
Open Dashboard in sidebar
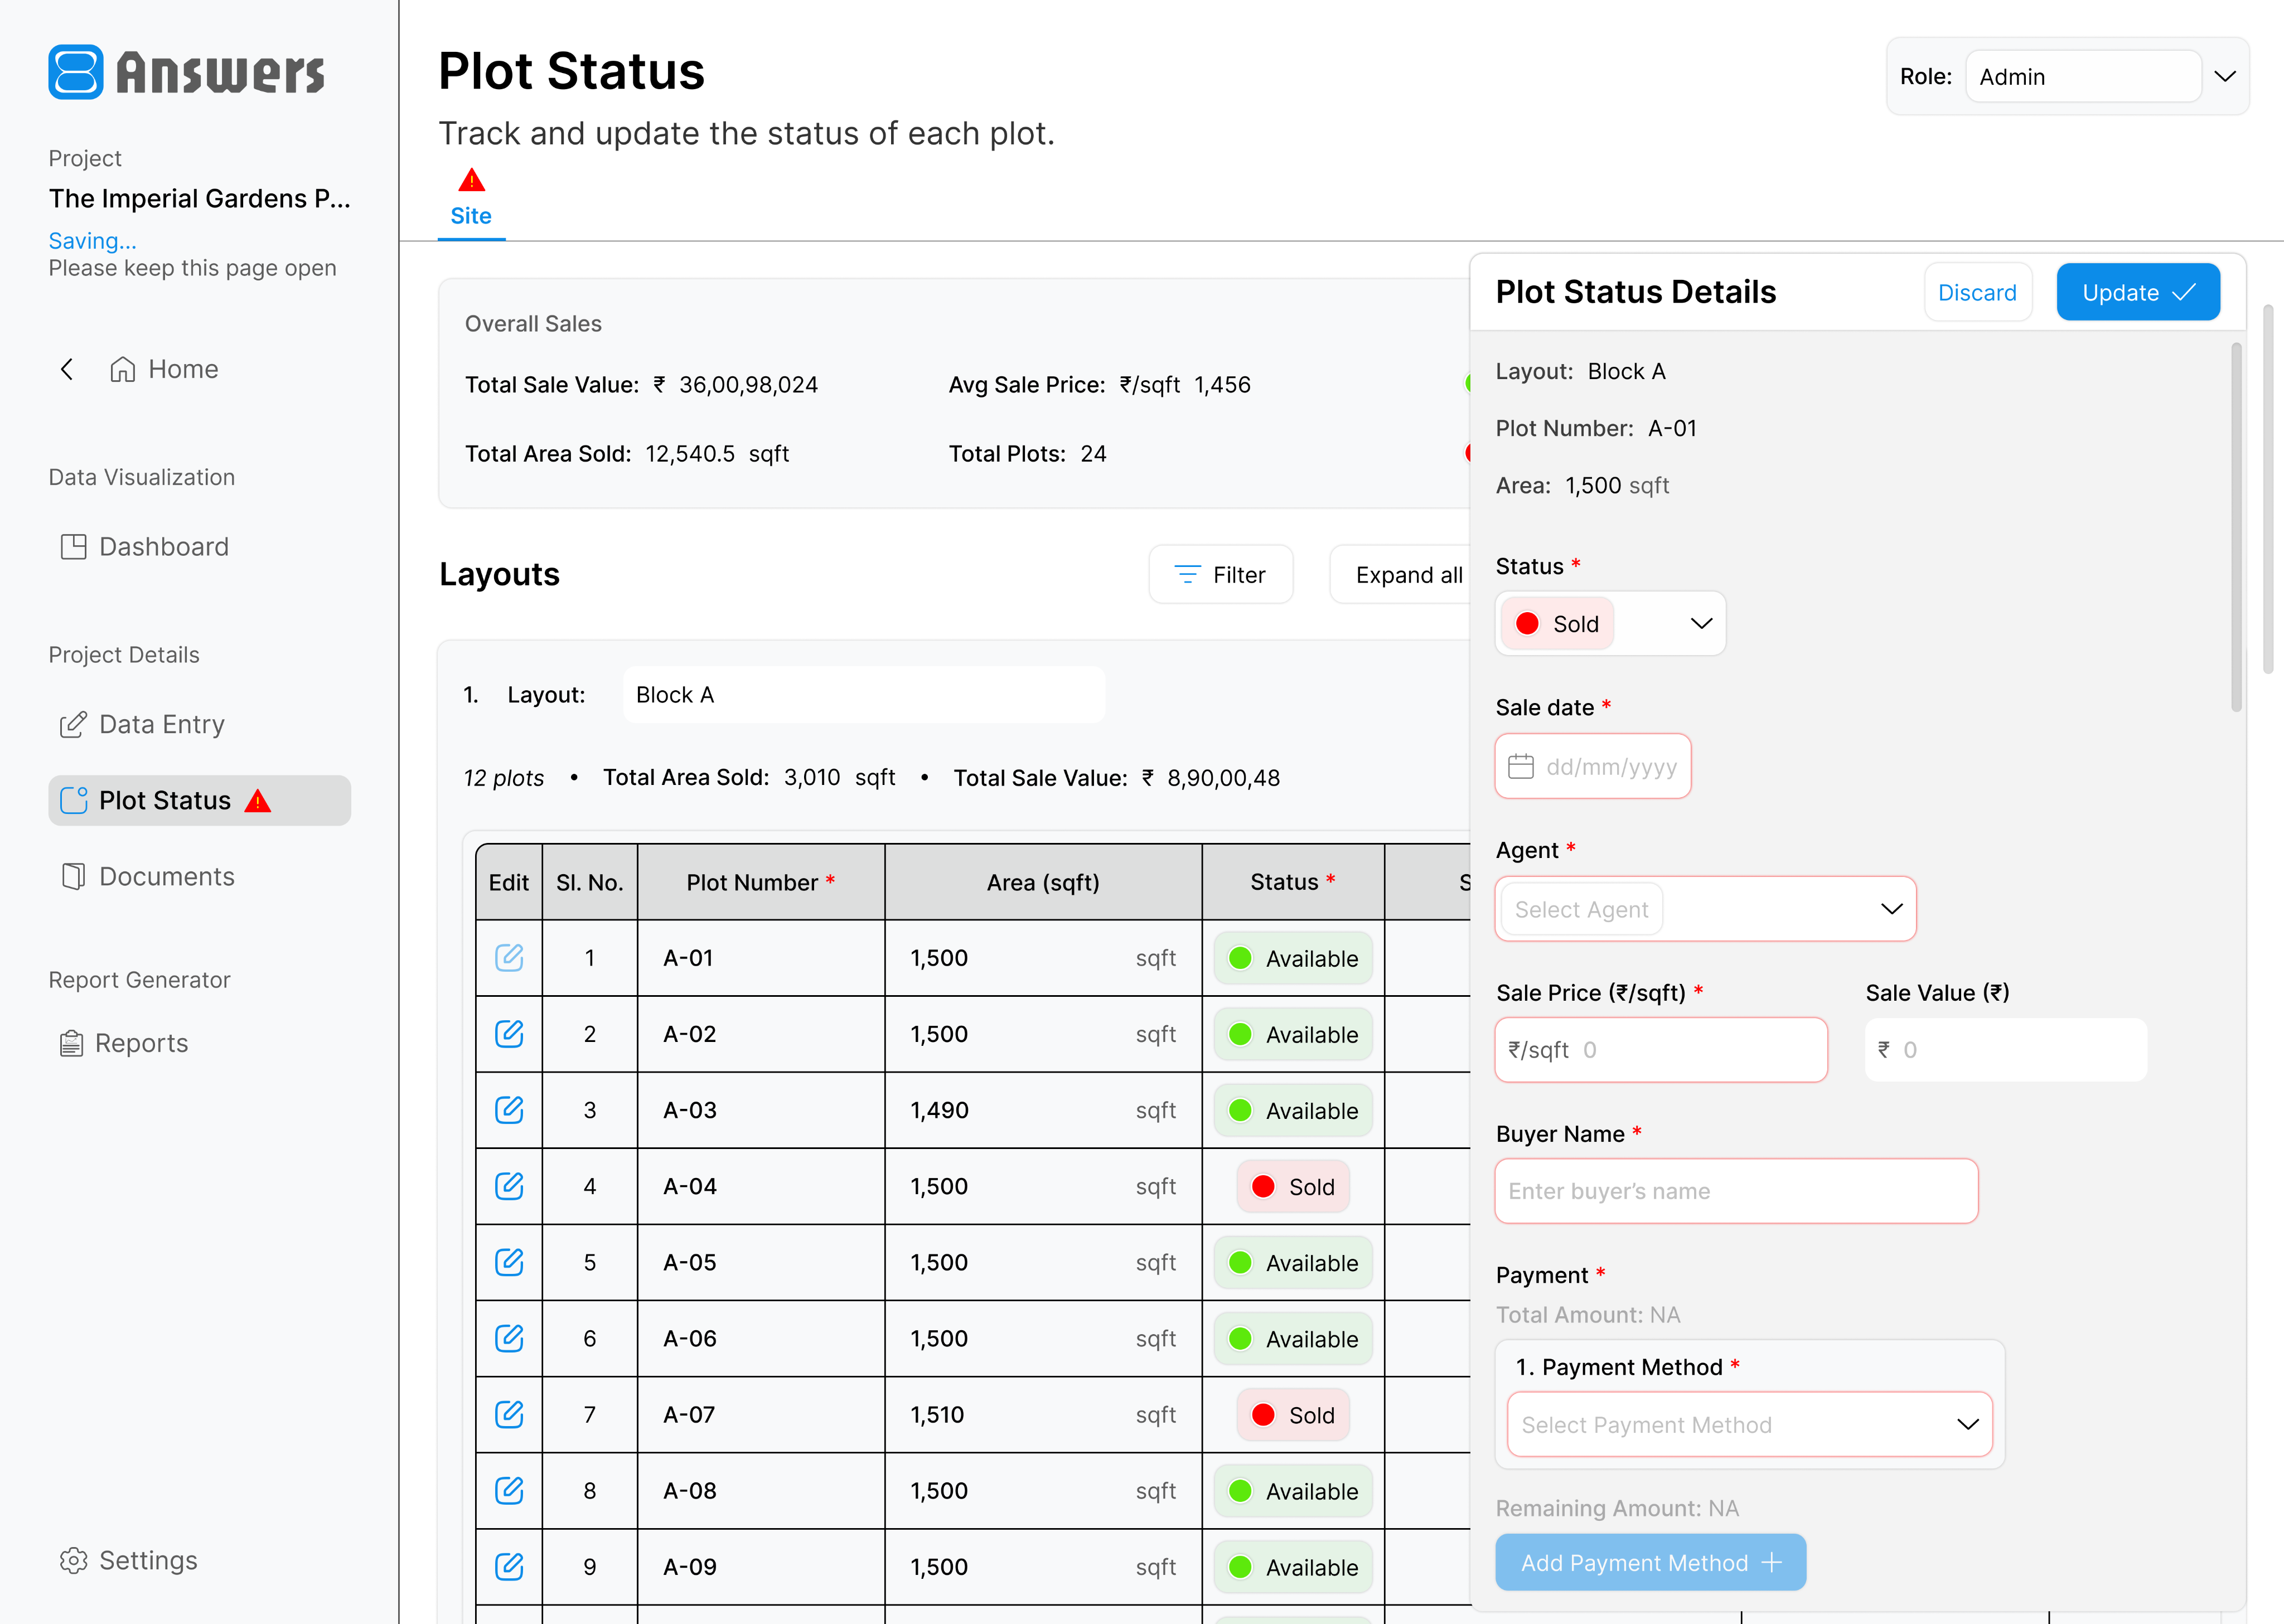pos(145,546)
